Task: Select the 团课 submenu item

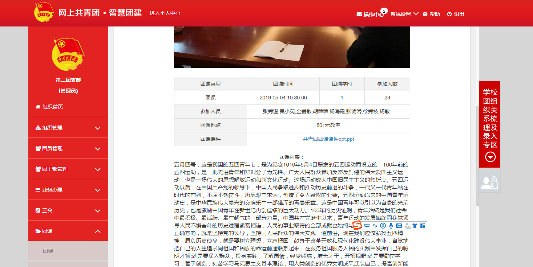Action: [x=48, y=251]
